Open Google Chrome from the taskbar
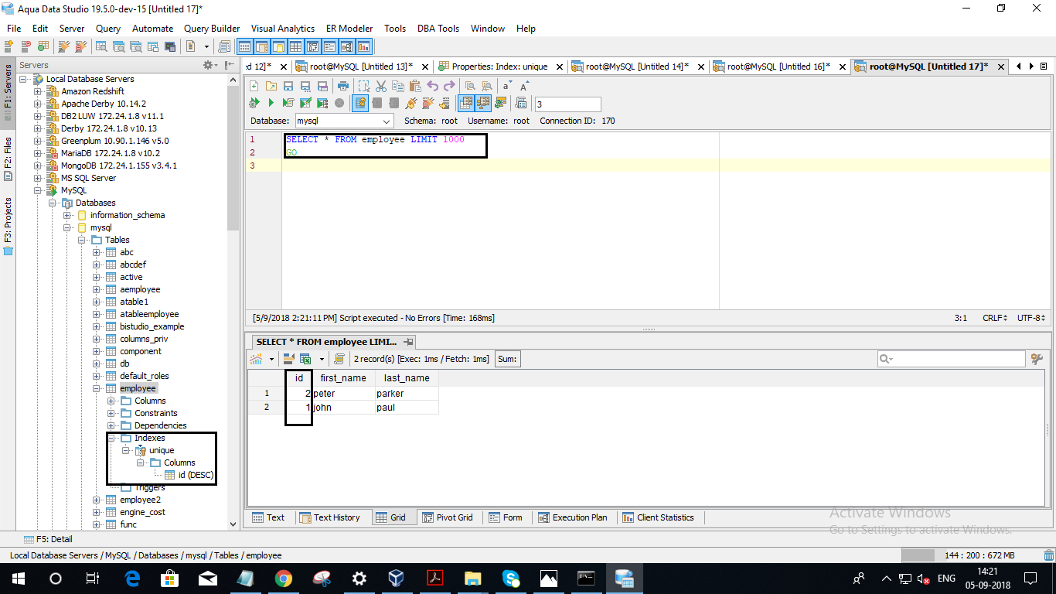The width and height of the screenshot is (1056, 594). (284, 578)
